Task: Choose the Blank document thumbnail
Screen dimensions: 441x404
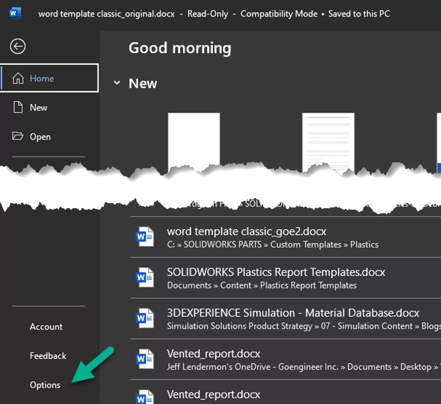Action: point(194,142)
